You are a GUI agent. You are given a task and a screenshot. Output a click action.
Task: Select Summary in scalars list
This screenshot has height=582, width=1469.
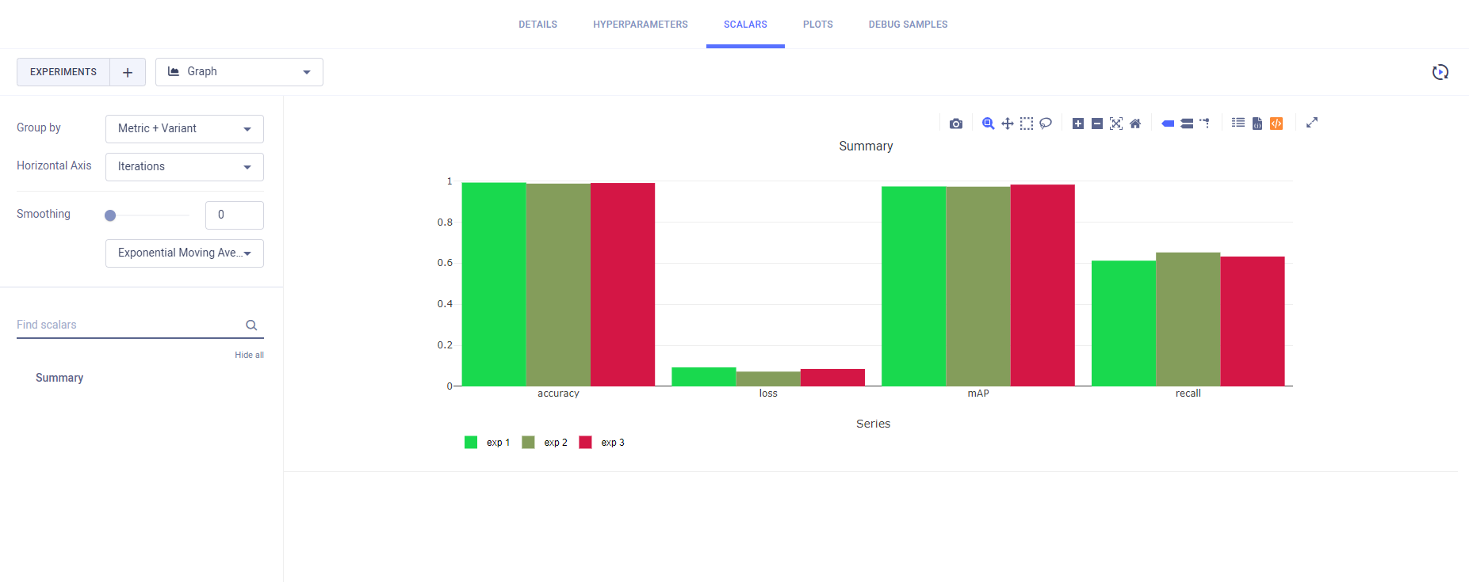pos(59,378)
